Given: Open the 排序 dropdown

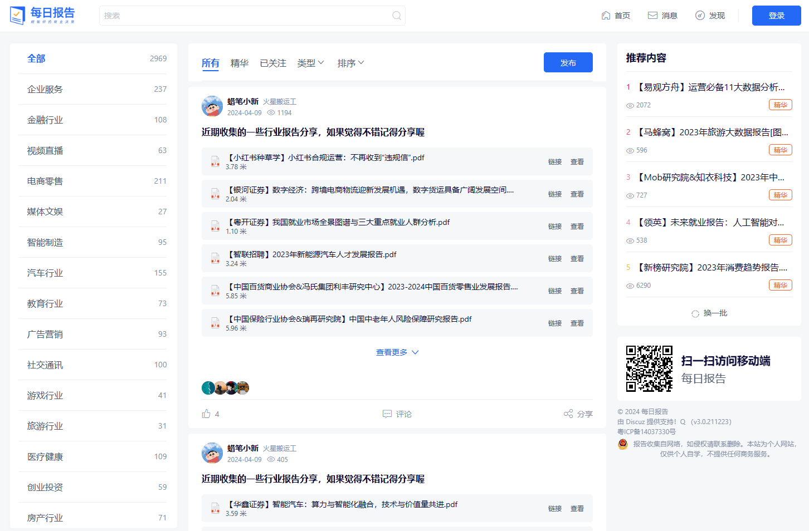Looking at the screenshot, I should pos(350,63).
